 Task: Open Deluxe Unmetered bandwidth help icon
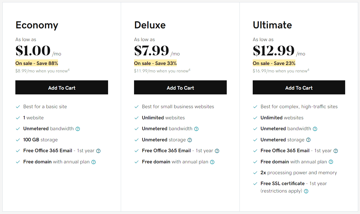(x=196, y=129)
